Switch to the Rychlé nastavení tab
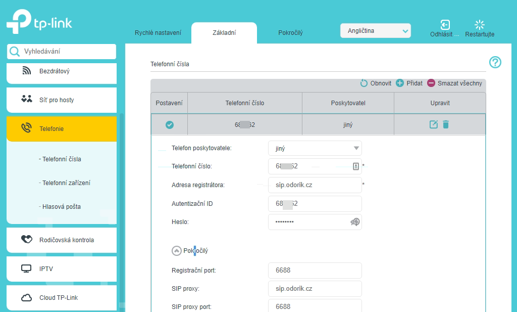Viewport: 517px width, 312px height. pos(158,33)
